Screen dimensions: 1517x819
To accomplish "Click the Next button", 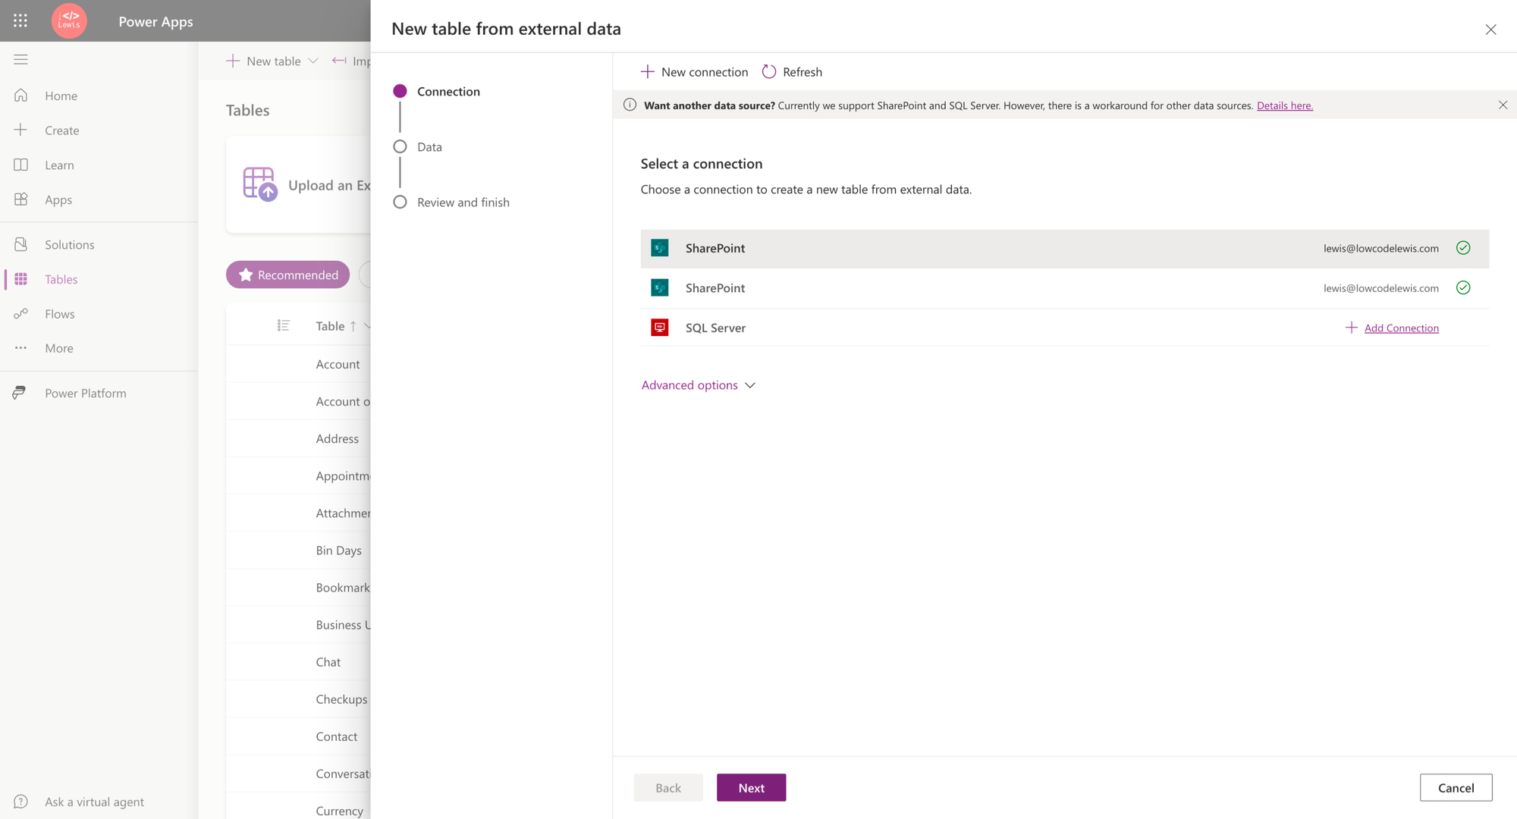I will [751, 787].
